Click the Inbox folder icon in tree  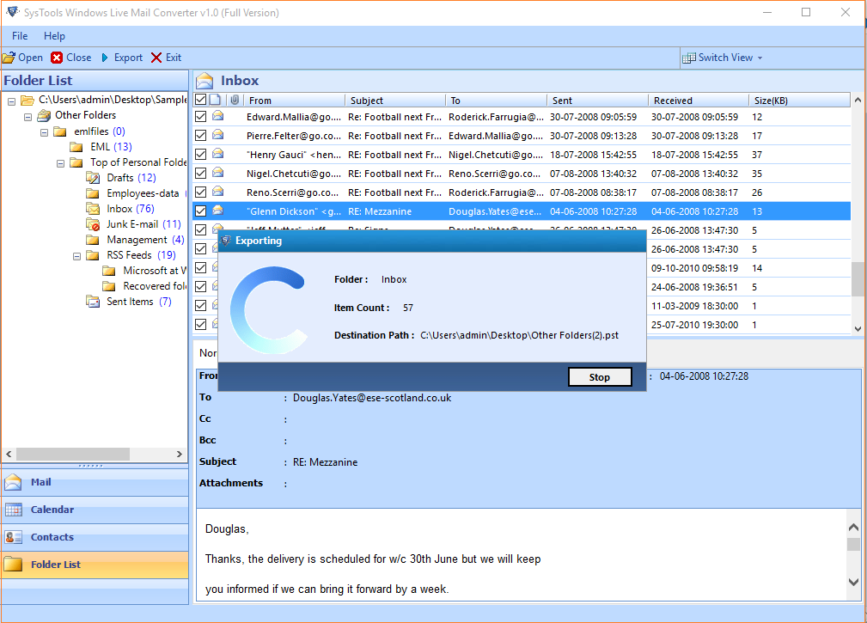(93, 209)
